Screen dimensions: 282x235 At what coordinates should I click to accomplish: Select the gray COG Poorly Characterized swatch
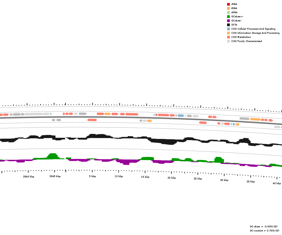point(229,41)
